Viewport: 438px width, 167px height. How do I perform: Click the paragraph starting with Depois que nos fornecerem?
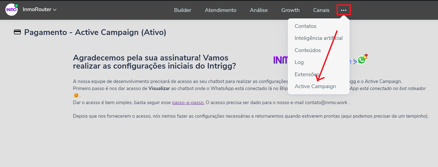click(251, 116)
